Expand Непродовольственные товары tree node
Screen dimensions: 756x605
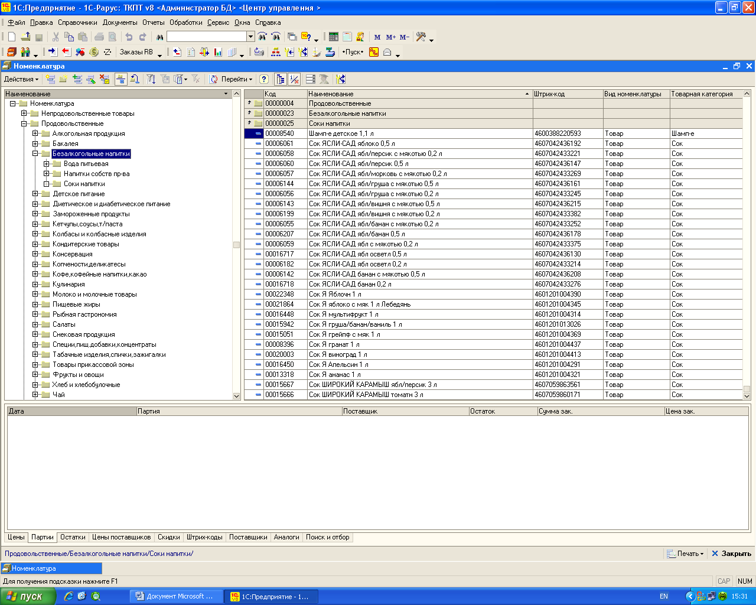[24, 113]
